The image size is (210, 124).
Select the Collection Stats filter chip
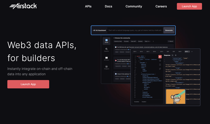(118, 41)
